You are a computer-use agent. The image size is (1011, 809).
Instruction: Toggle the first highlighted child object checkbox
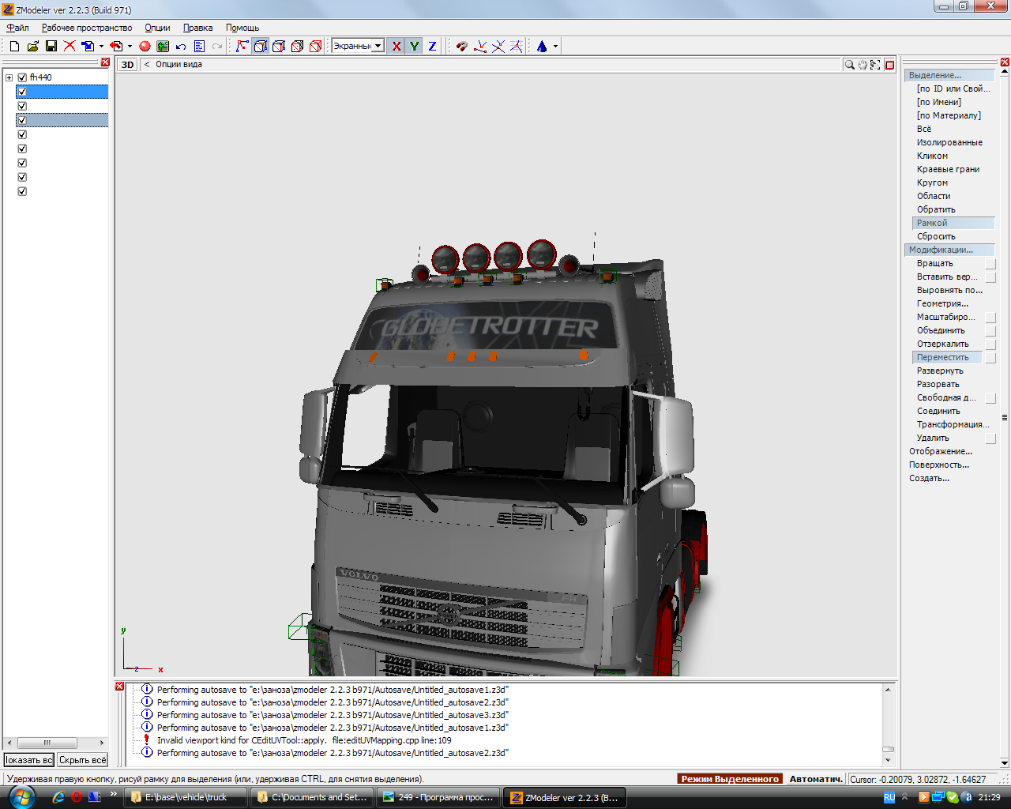click(x=22, y=92)
